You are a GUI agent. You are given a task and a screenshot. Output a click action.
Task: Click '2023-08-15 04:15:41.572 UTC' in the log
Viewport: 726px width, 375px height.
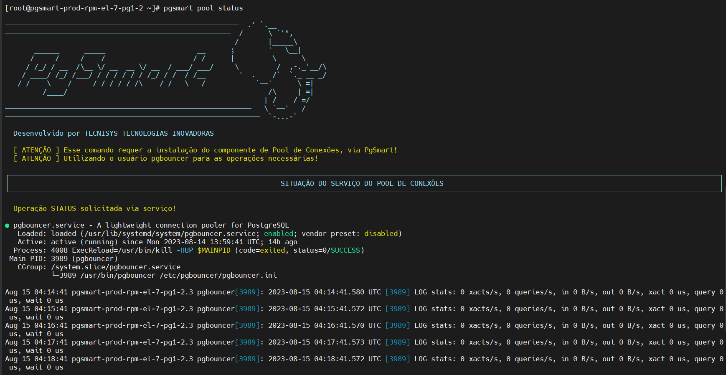(x=325, y=309)
